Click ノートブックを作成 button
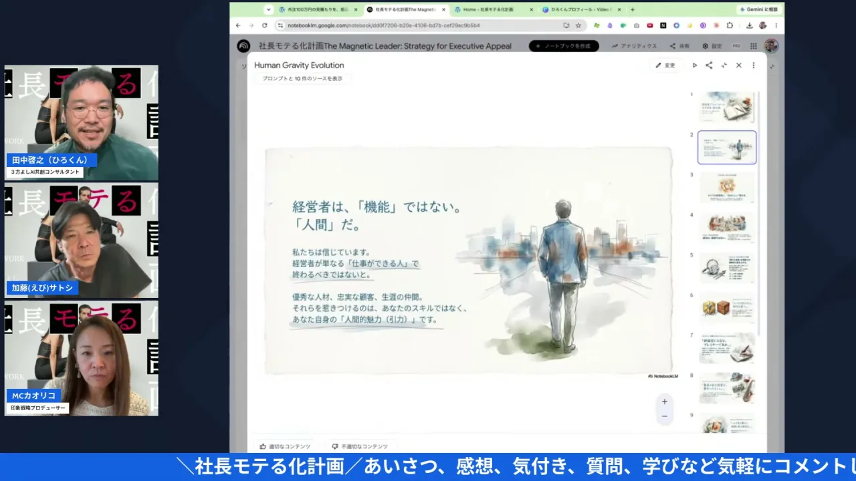Screen dimensions: 856x481 [x=564, y=46]
